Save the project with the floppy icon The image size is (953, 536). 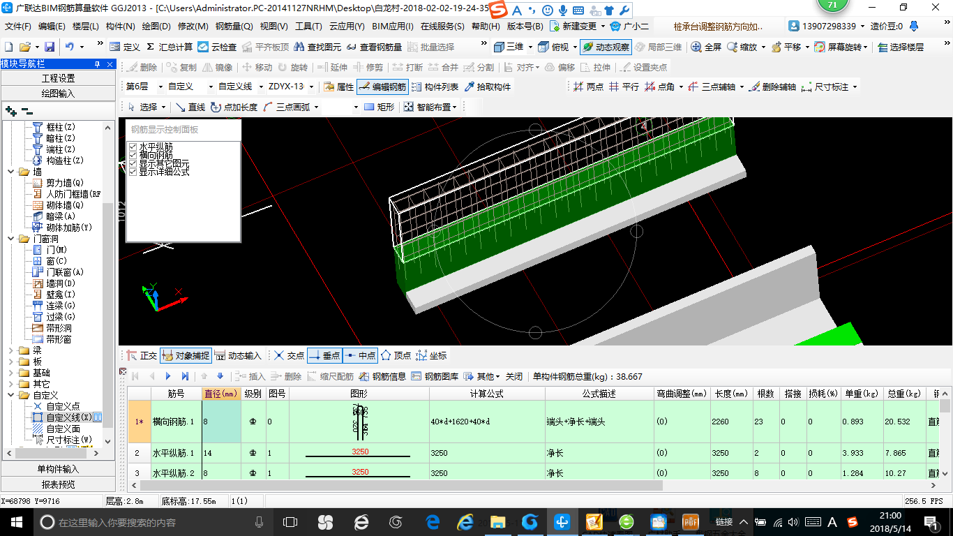point(50,47)
